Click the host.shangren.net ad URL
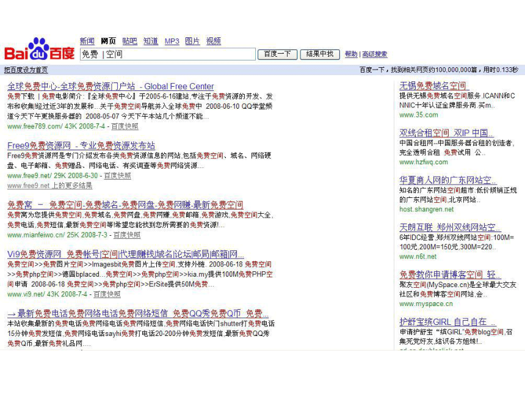The image size is (525, 394). coord(427,210)
